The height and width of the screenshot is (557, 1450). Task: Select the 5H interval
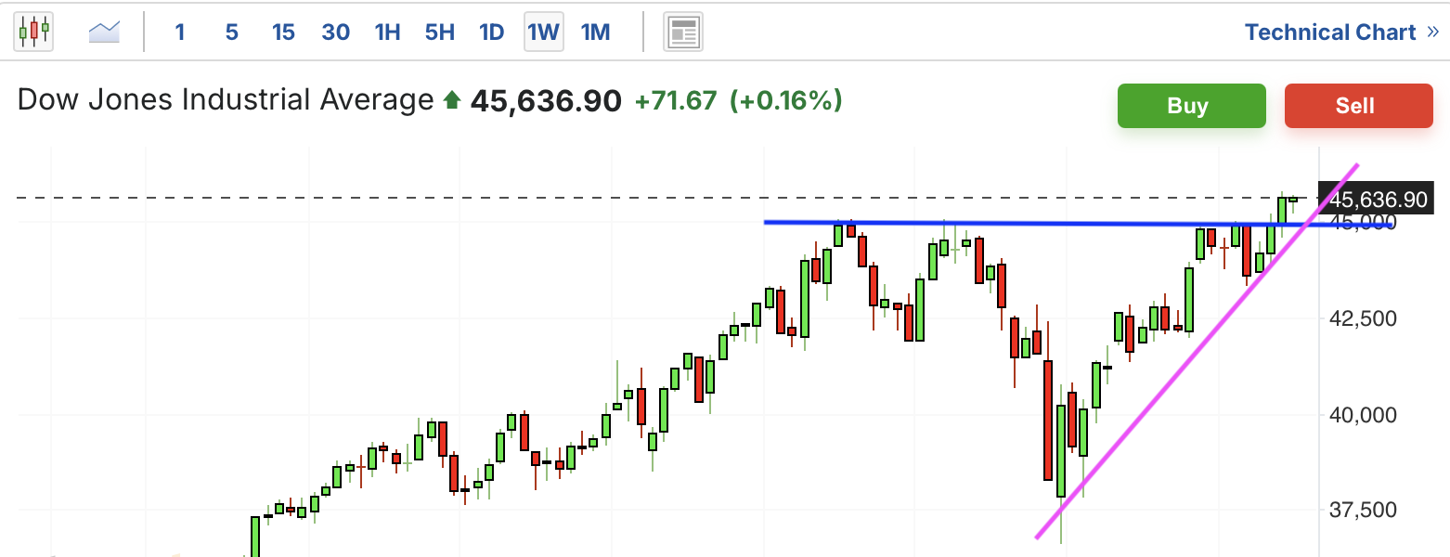click(439, 32)
